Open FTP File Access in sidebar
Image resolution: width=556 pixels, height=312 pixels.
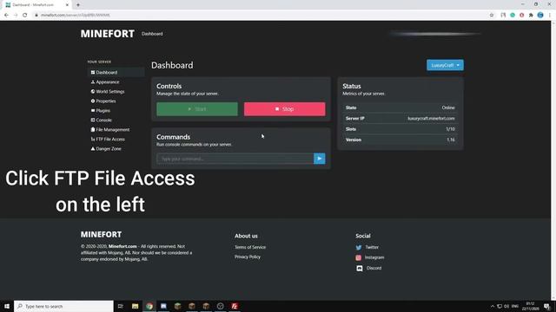click(x=108, y=140)
